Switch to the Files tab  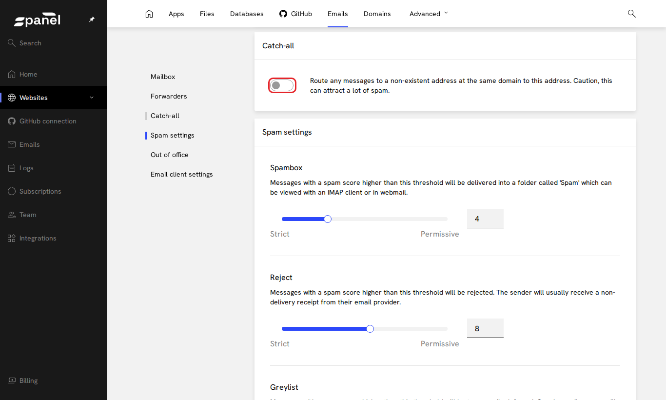[x=207, y=14]
